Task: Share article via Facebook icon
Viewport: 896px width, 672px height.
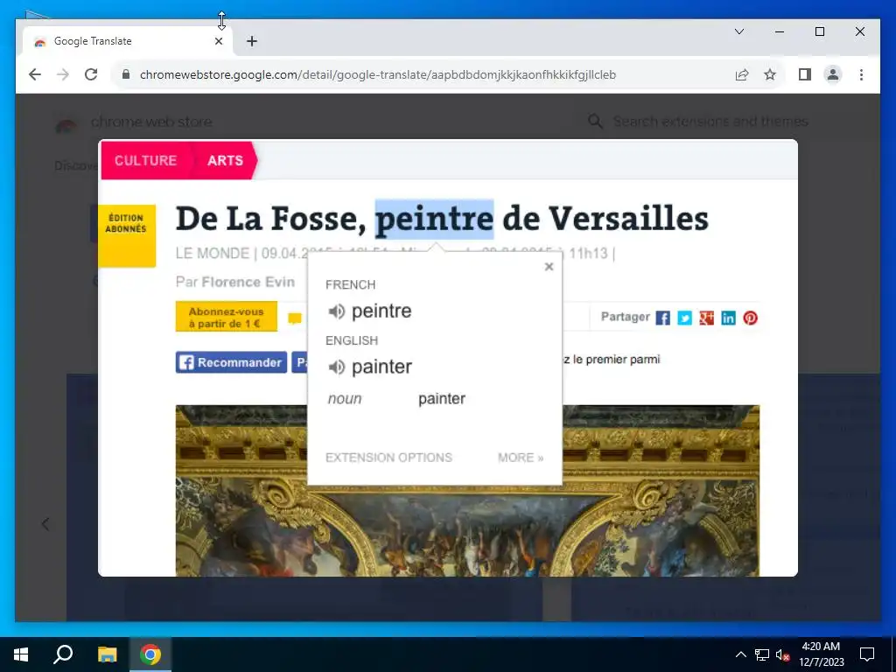Action: (x=663, y=318)
